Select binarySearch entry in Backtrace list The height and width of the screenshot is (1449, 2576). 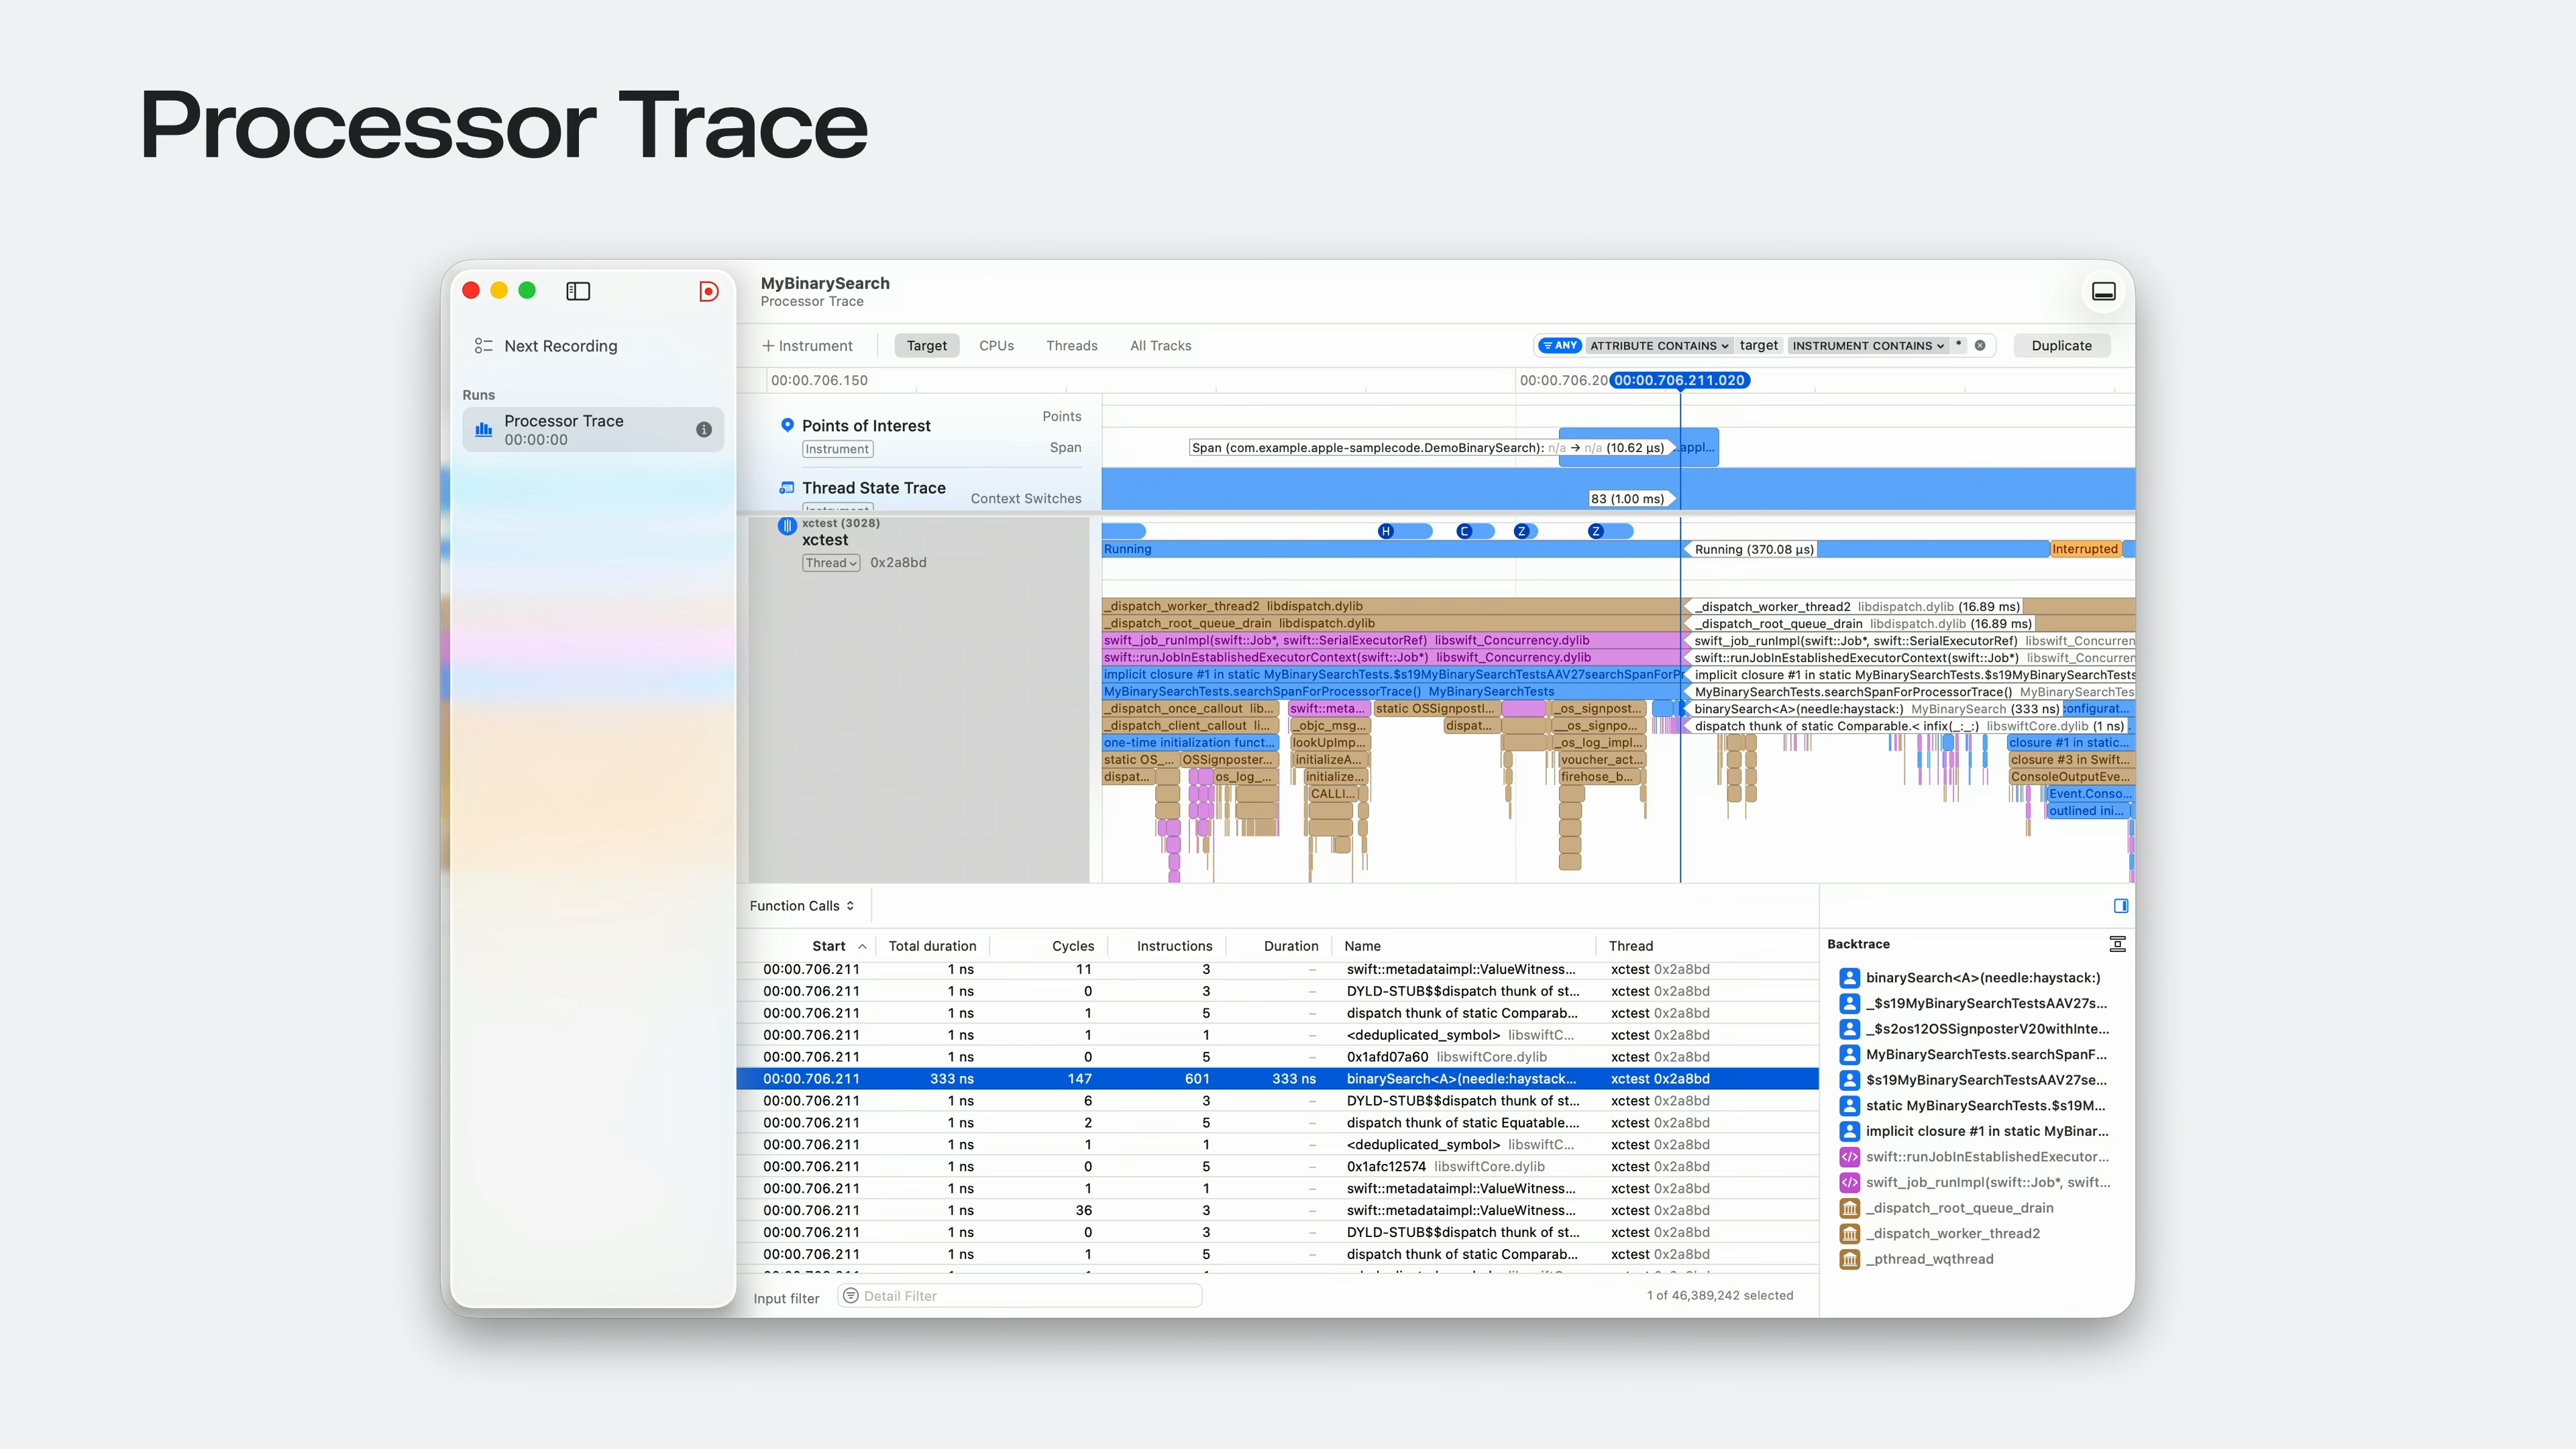pos(1982,978)
